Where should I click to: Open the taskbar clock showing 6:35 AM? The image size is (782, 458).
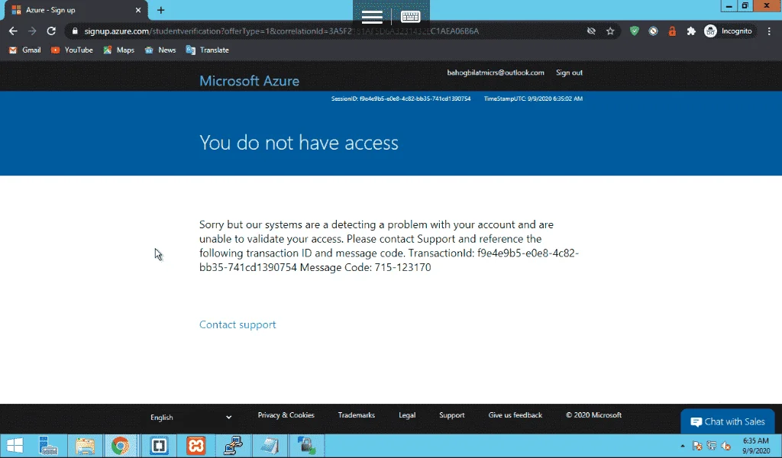tap(756, 446)
